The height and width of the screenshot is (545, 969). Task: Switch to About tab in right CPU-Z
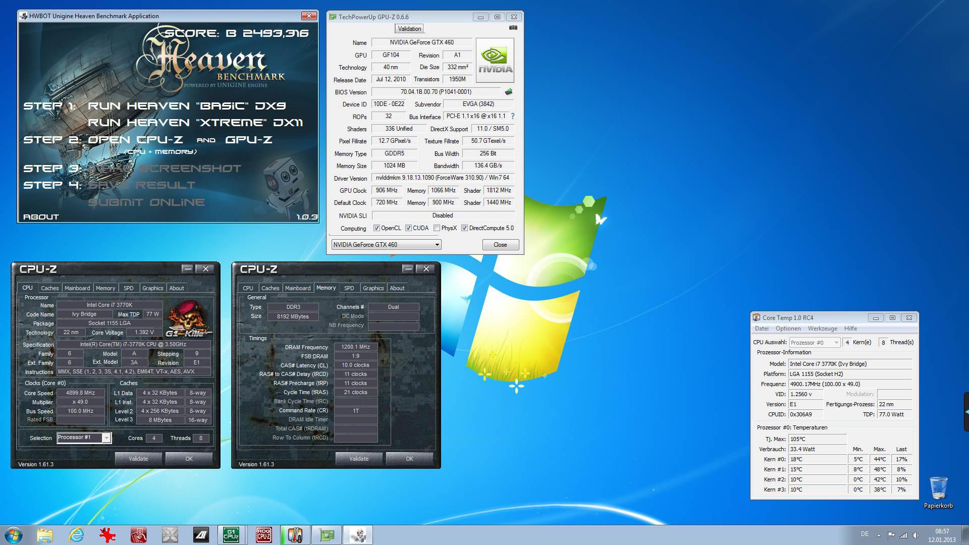coord(397,288)
